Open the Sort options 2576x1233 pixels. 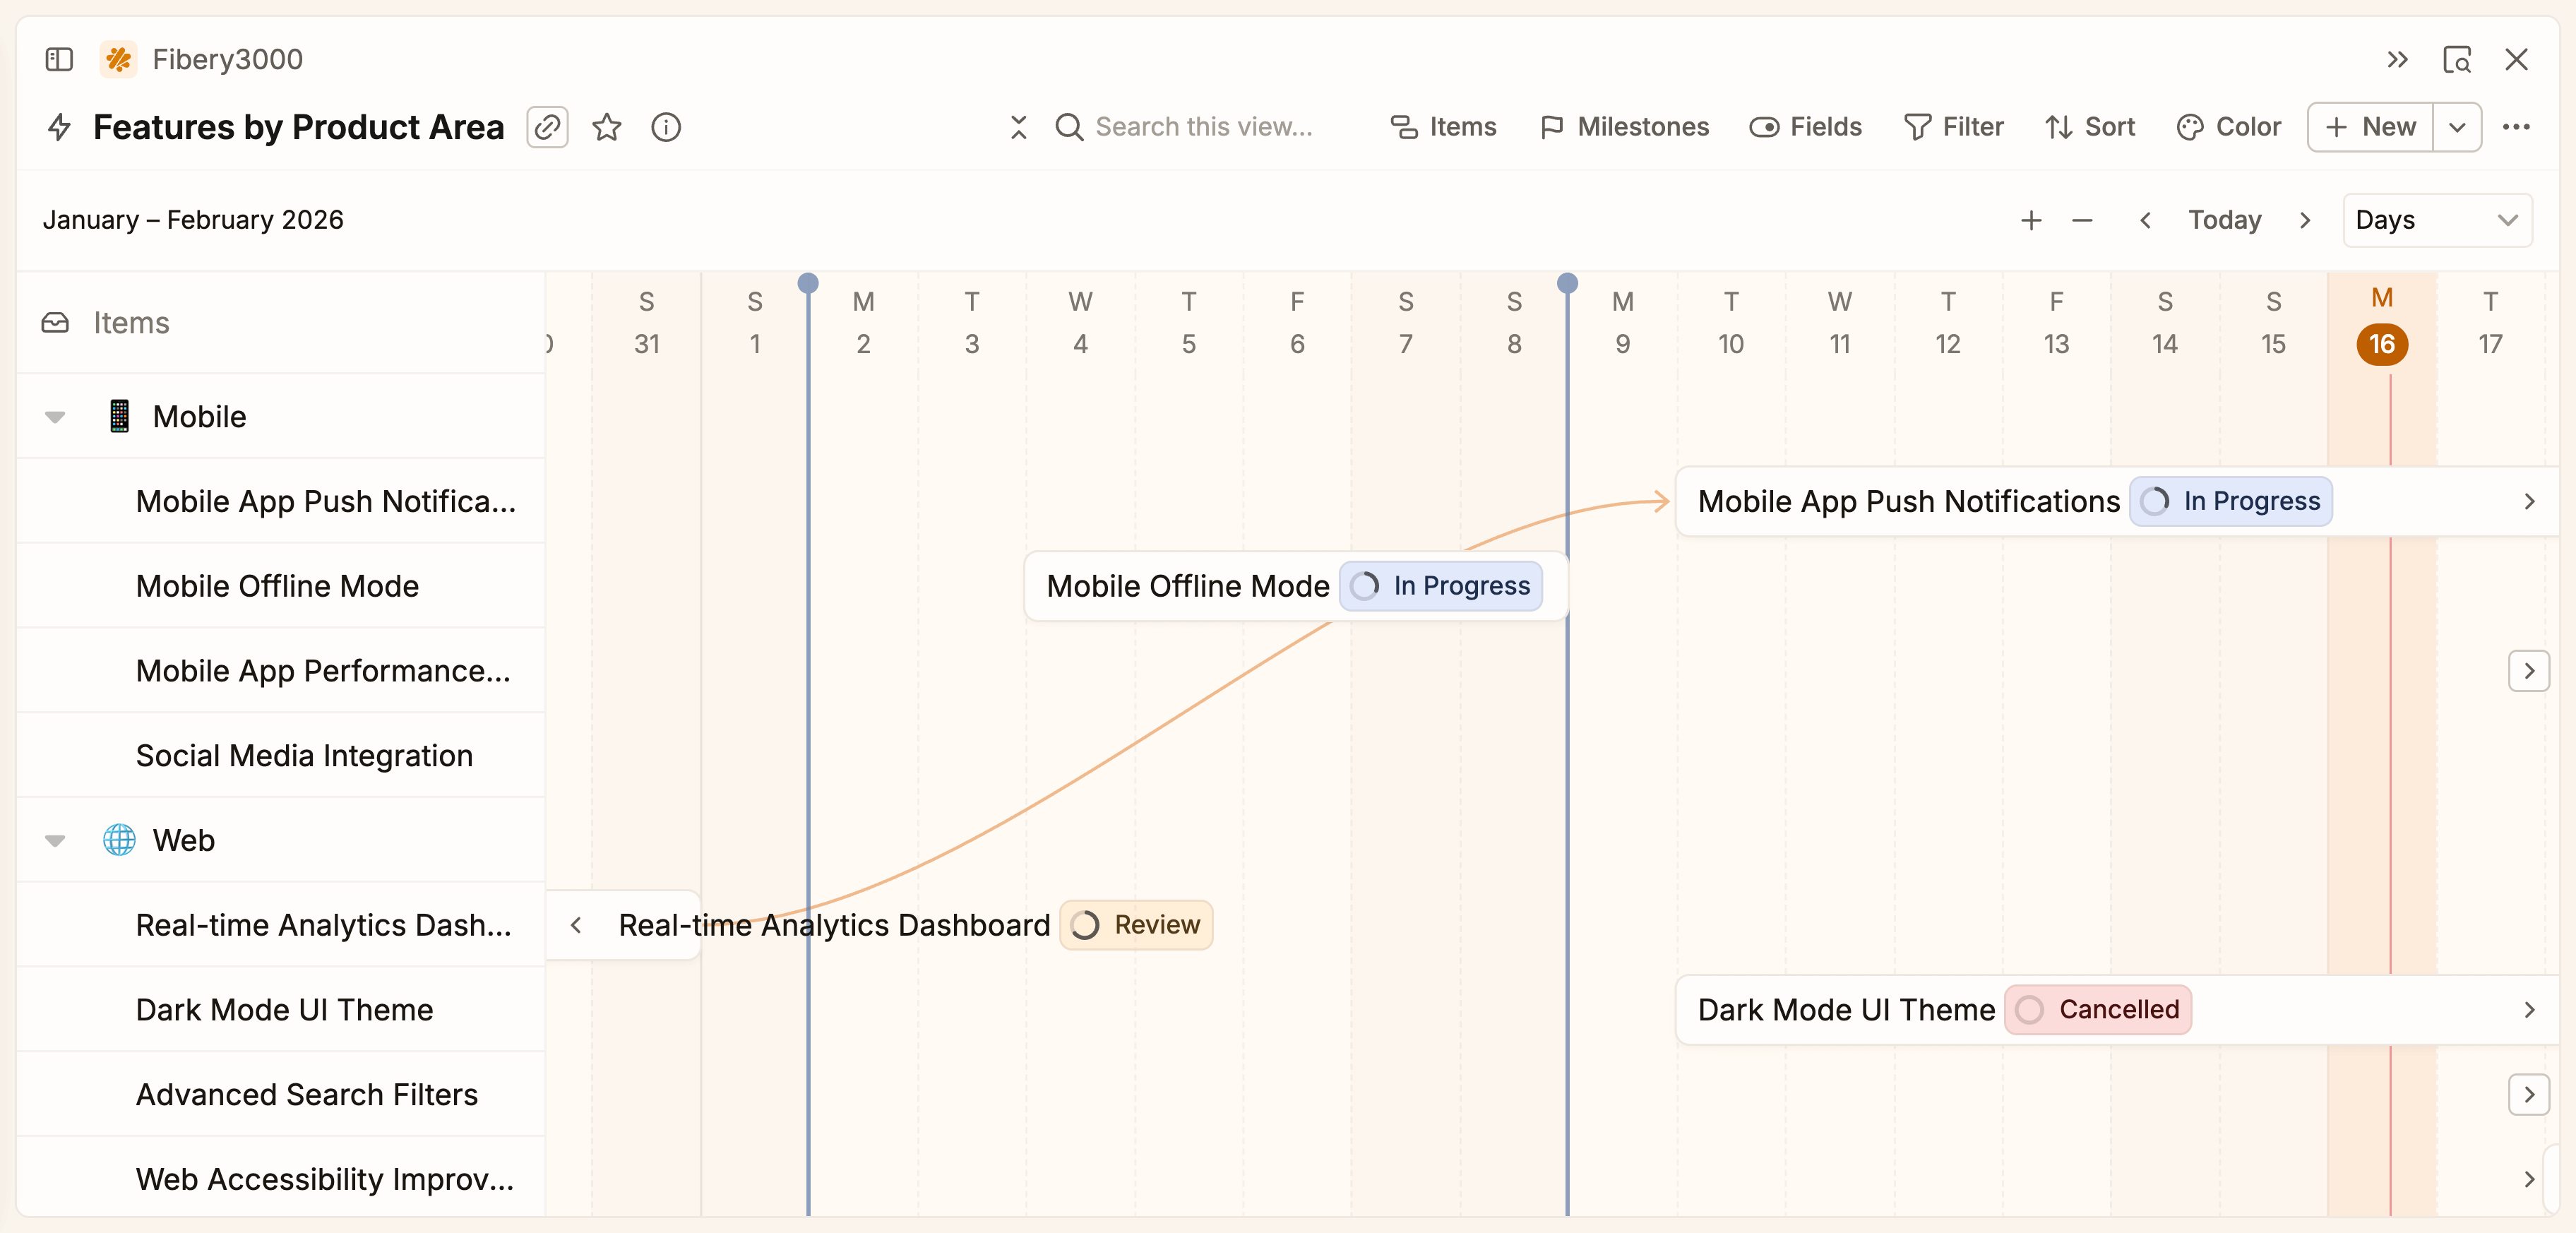coord(2090,127)
